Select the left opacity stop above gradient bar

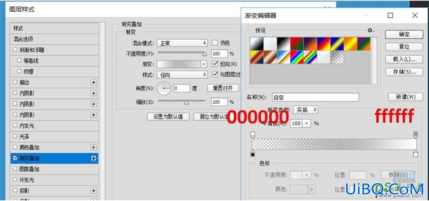click(253, 135)
